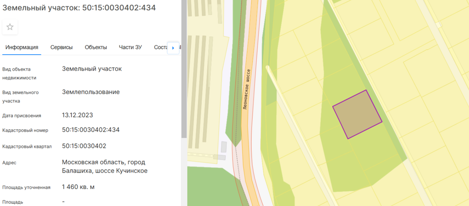Select the Части ЗУ tab
Image resolution: width=469 pixels, height=206 pixels.
(130, 47)
